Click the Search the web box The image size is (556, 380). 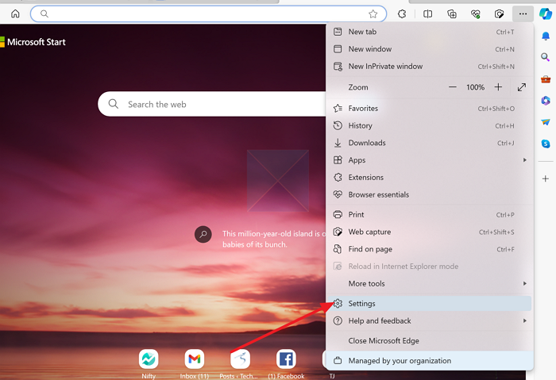(213, 104)
